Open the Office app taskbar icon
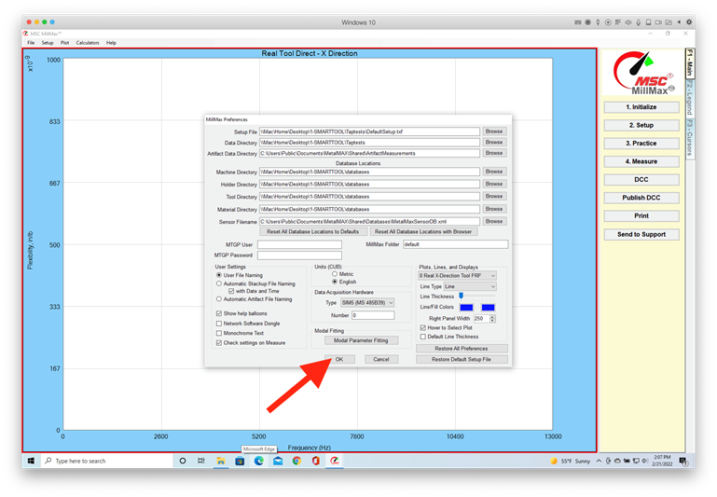 [315, 461]
